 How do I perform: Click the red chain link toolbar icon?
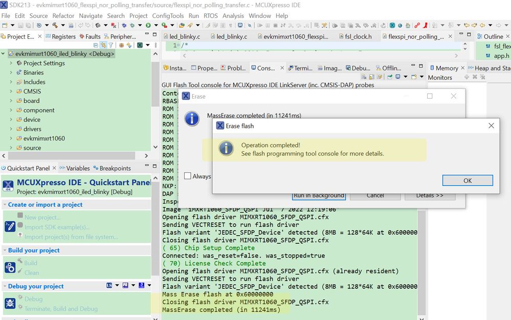(x=417, y=25)
